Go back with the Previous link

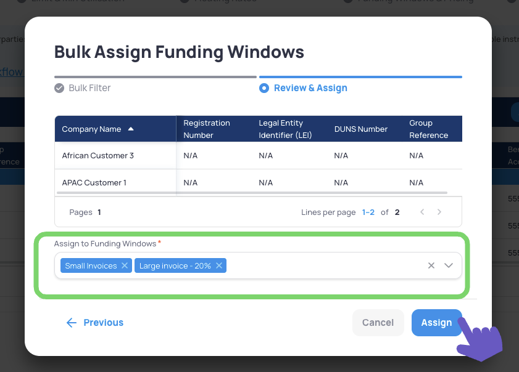coord(95,323)
